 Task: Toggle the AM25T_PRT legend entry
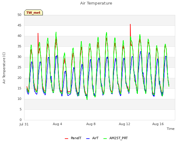pyautogui.click(x=115, y=138)
